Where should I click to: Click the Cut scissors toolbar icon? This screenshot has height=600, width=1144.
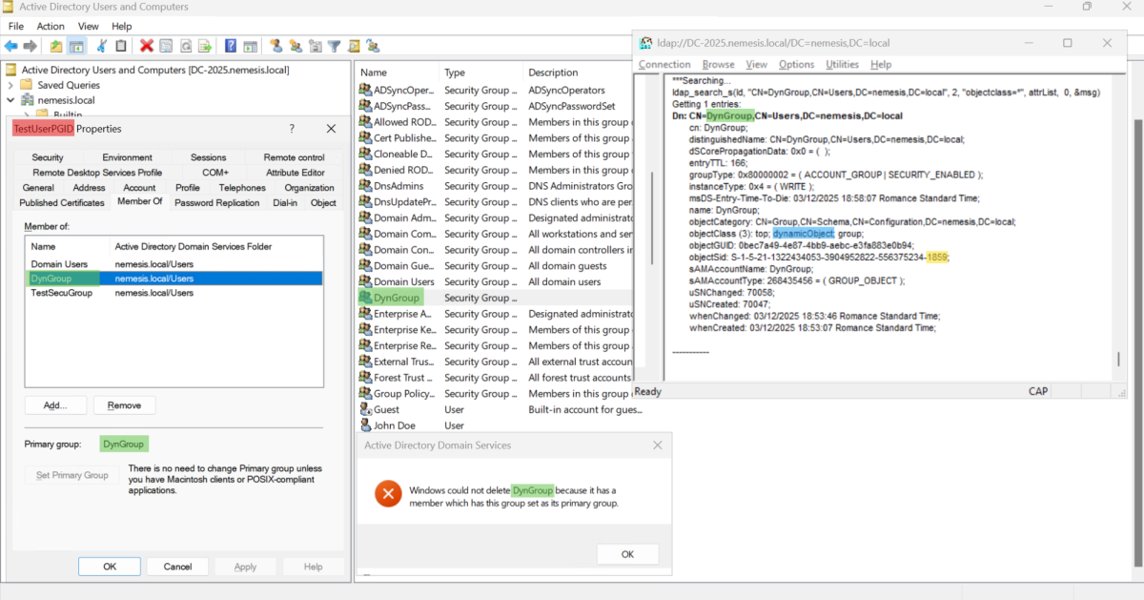pyautogui.click(x=101, y=46)
